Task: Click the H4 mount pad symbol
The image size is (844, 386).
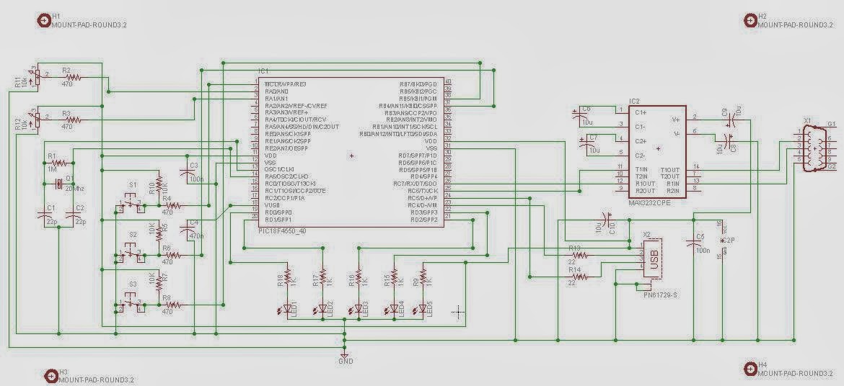Action: tap(750, 369)
